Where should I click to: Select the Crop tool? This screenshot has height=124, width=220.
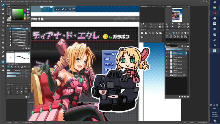click(3, 48)
